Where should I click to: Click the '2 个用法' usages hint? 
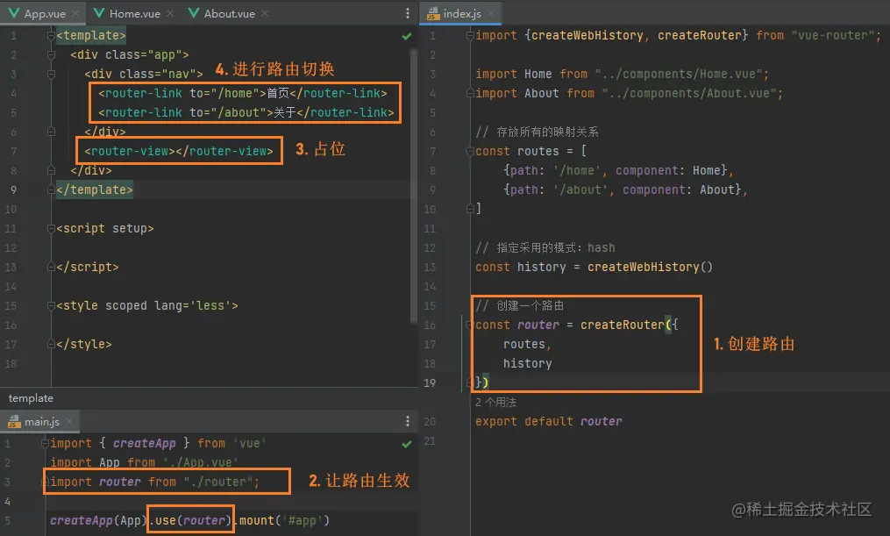click(x=495, y=402)
